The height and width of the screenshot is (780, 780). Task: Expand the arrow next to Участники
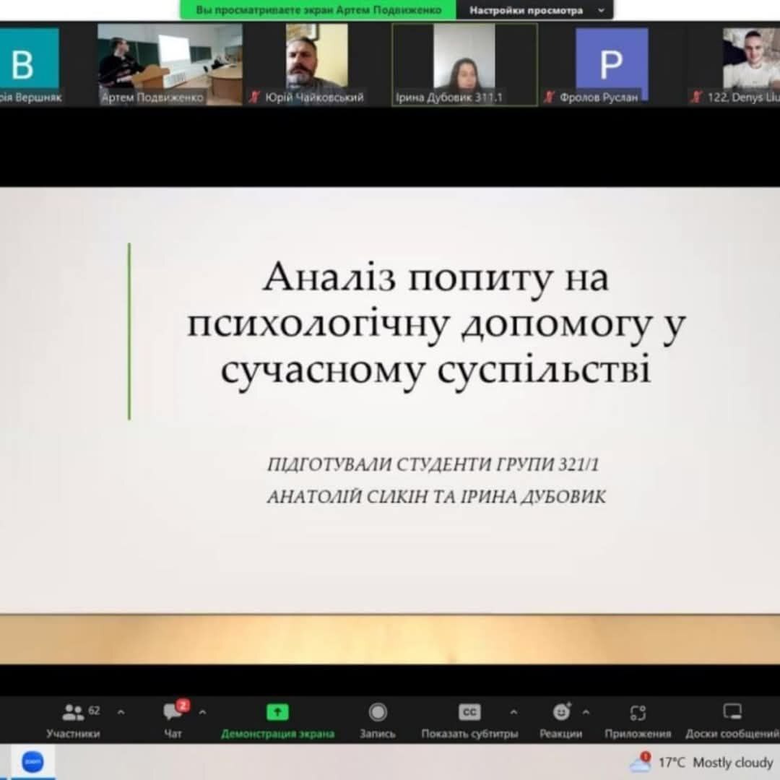[121, 712]
